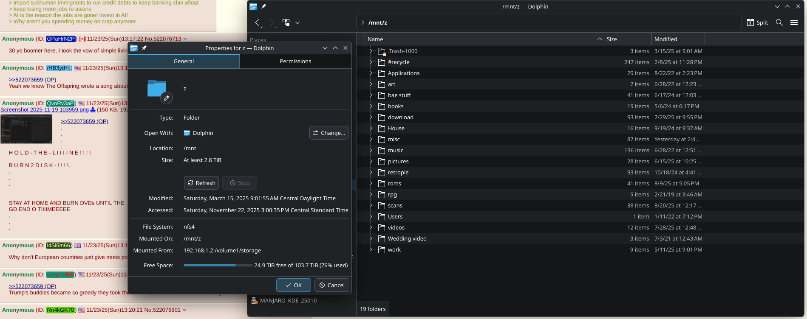Select the misc folder icon
The width and height of the screenshot is (807, 319).
(x=382, y=139)
